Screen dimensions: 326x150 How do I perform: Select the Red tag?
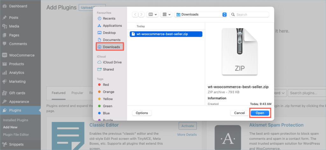103,85
